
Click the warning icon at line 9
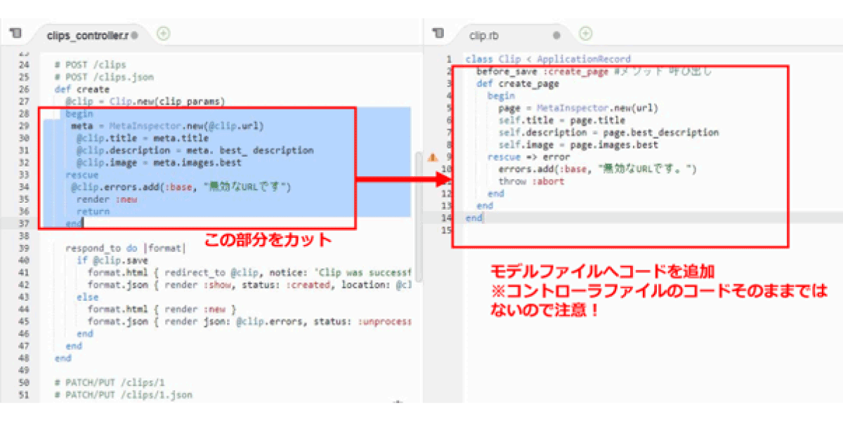pos(433,157)
